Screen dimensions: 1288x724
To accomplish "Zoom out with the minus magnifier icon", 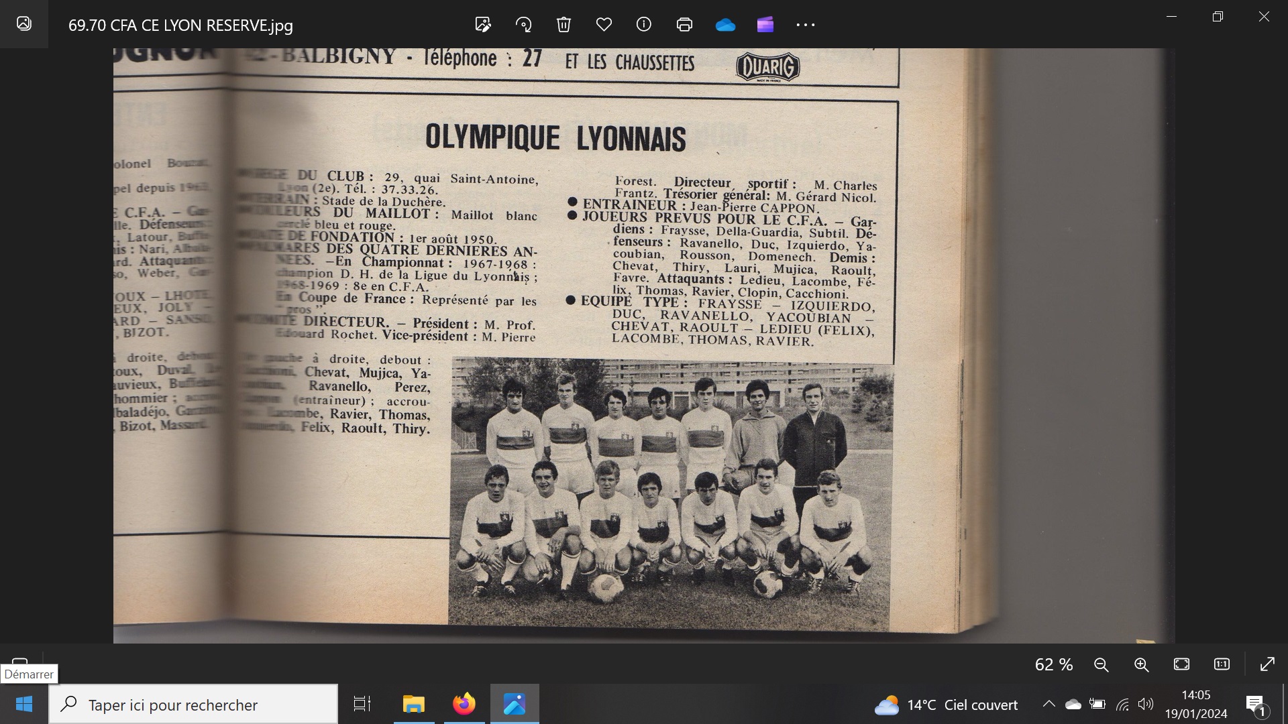I will (x=1101, y=664).
